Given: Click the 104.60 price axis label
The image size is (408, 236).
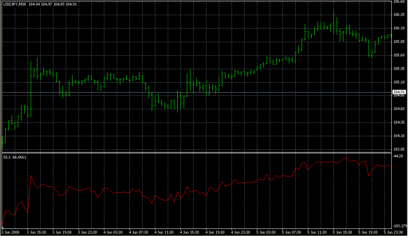Looking at the screenshot, I should pos(399,109).
